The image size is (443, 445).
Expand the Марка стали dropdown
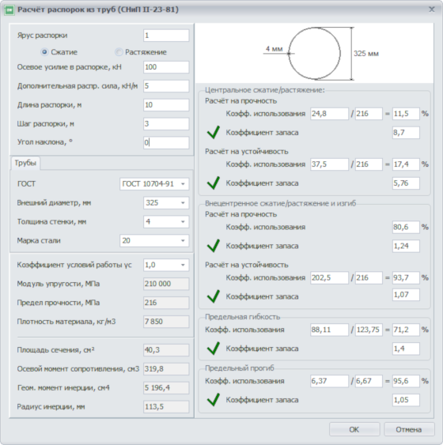coord(154,240)
